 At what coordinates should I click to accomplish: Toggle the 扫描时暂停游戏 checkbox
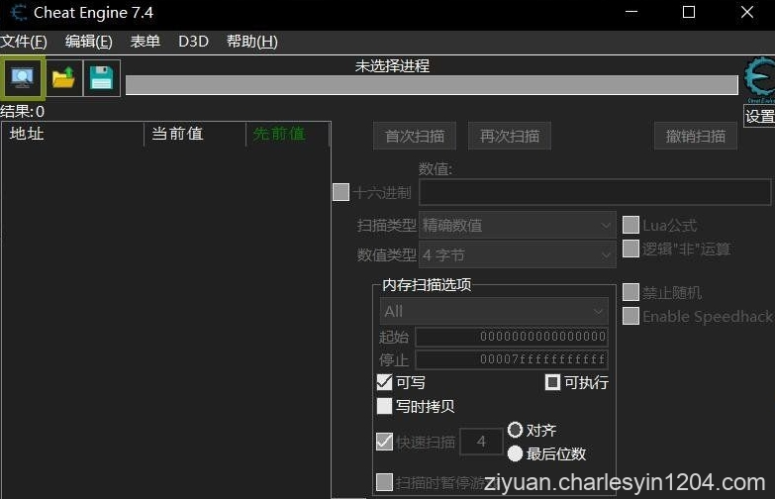click(x=385, y=482)
